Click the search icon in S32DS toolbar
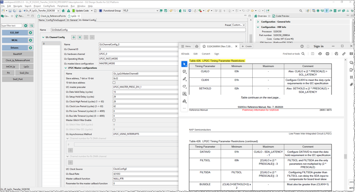This screenshot has width=355, height=192. (301, 11)
